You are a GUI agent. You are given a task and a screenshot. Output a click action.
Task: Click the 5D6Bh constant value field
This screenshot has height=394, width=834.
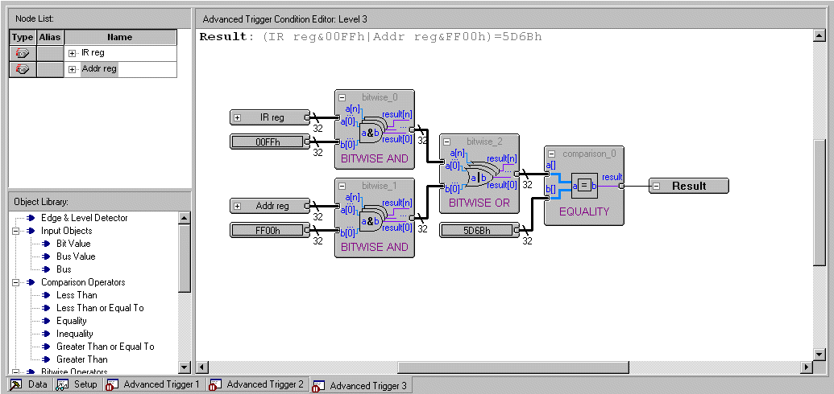tap(478, 230)
